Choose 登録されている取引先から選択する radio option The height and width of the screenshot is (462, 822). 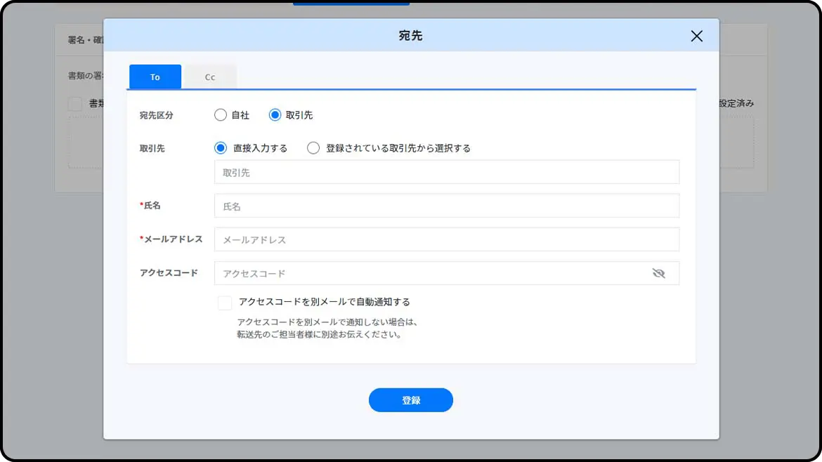point(313,148)
